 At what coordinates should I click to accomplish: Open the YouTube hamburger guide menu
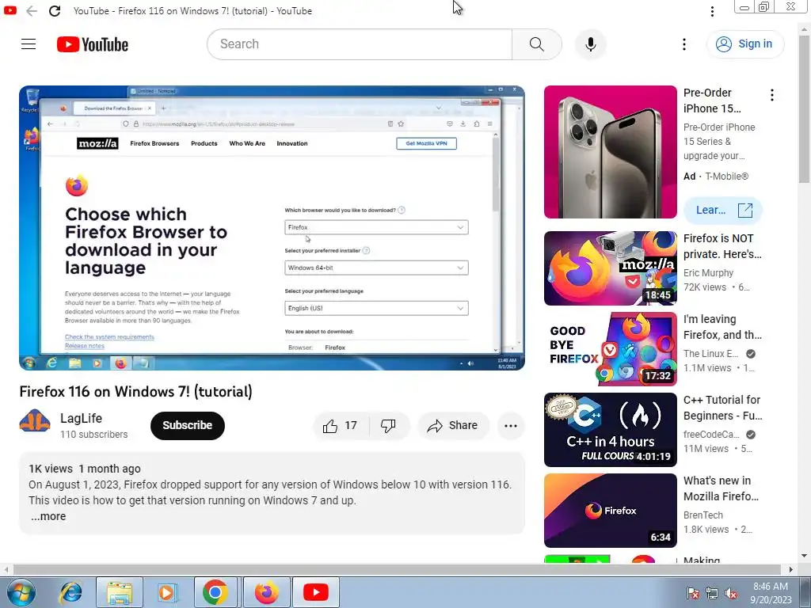pyautogui.click(x=29, y=44)
